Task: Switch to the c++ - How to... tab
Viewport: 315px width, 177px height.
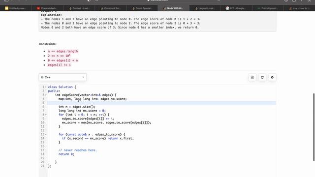Action: (300, 8)
